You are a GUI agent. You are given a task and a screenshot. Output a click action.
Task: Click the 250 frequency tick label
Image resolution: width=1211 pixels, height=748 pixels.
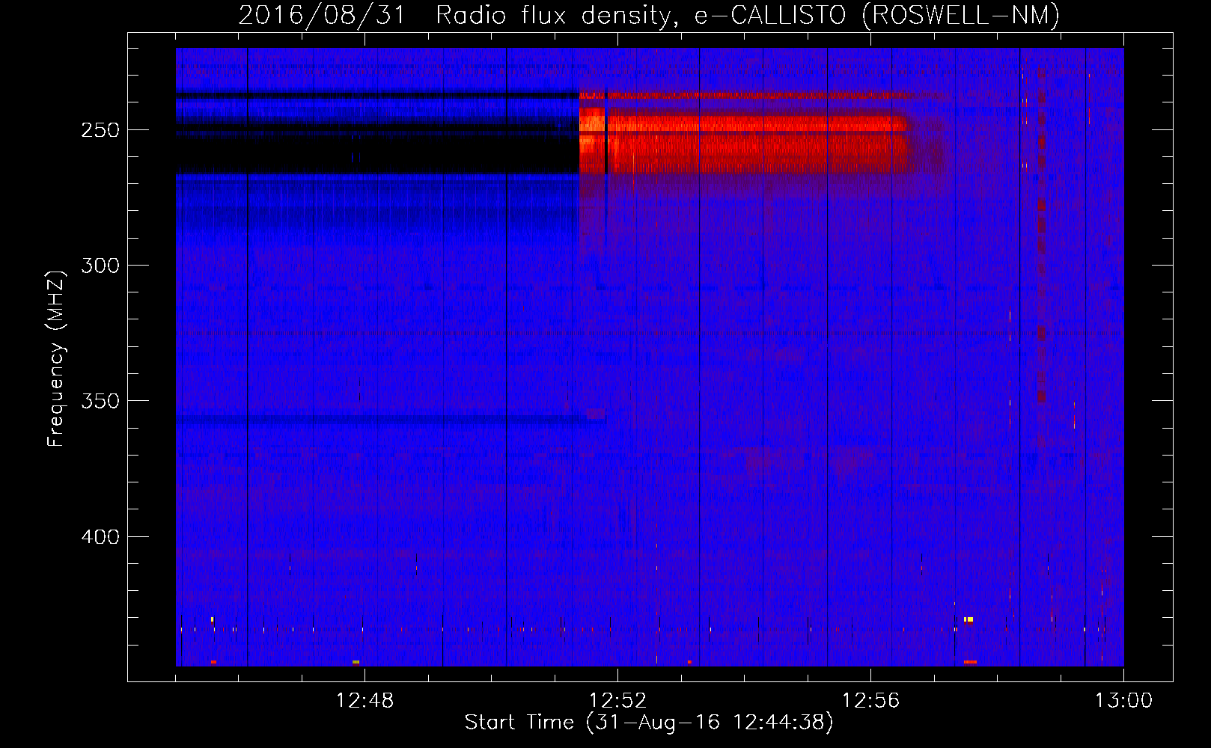tap(100, 130)
